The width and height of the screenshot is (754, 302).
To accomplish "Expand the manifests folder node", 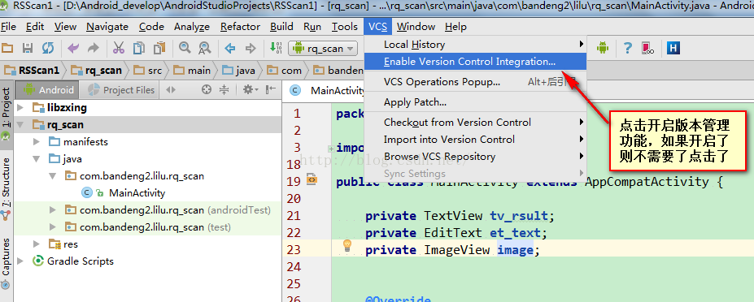I will 37,141.
